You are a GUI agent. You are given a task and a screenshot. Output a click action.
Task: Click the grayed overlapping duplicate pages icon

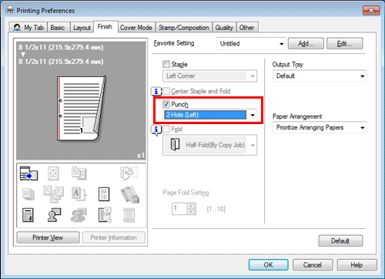79,173
